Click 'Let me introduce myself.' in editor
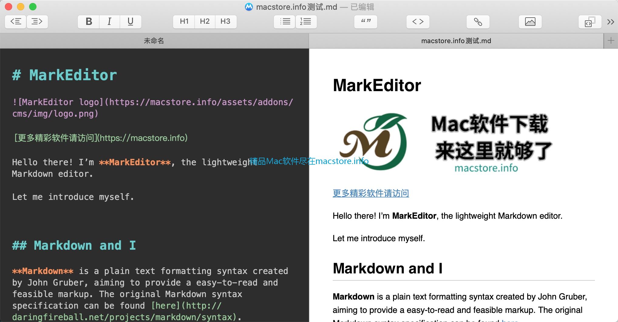Viewport: 618px width, 322px height. tap(73, 197)
